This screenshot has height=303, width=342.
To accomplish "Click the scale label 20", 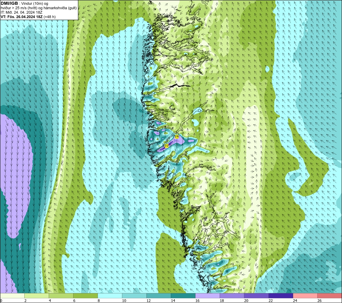I will 246,301.
